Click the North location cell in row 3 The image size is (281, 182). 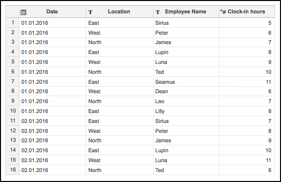pos(120,42)
